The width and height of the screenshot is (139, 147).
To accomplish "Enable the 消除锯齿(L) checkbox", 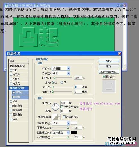I will click(64, 117).
